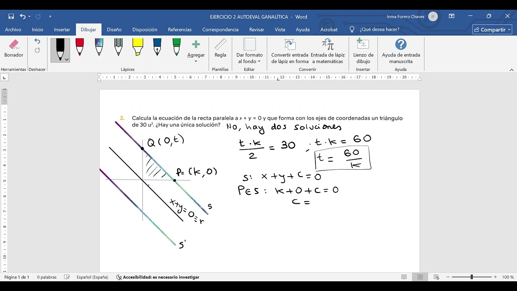The height and width of the screenshot is (291, 517).
Task: Click the zoom slider handle
Action: click(x=471, y=277)
